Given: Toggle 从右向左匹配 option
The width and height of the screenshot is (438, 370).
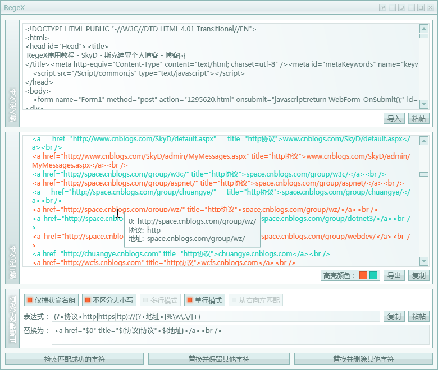Looking at the screenshot, I should pos(256,300).
